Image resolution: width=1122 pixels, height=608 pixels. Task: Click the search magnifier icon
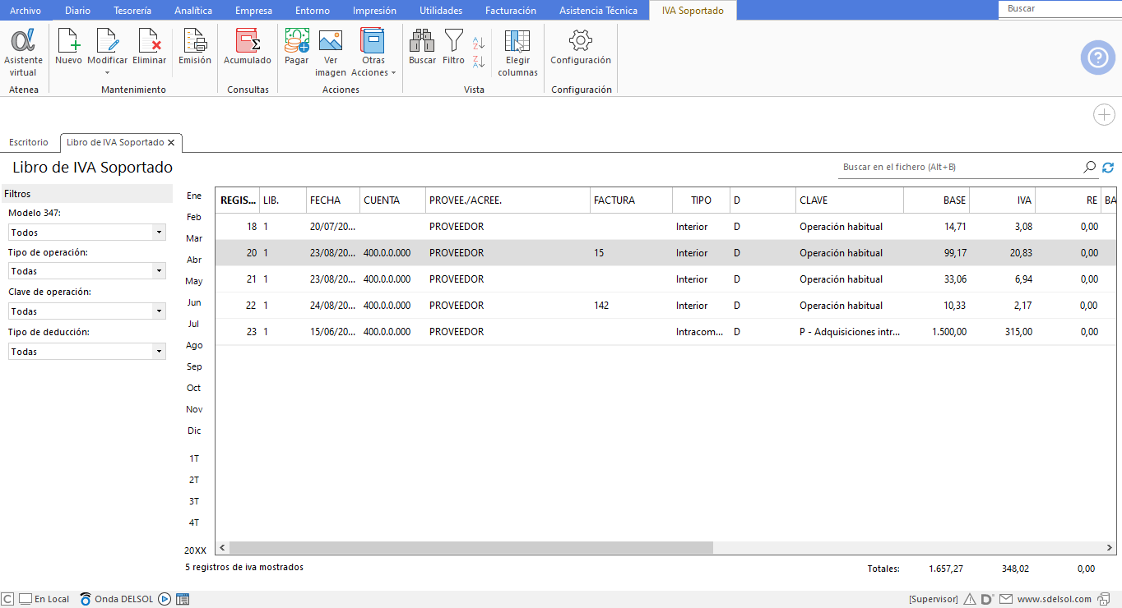click(x=1090, y=167)
